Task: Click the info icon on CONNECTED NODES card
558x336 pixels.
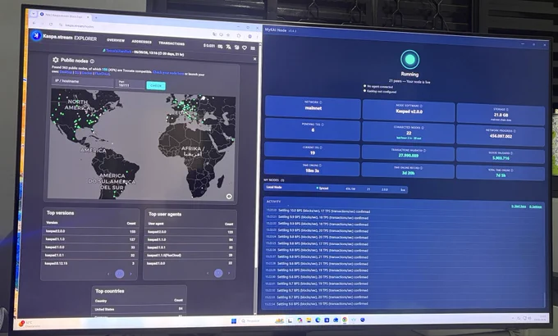Action: pos(423,128)
